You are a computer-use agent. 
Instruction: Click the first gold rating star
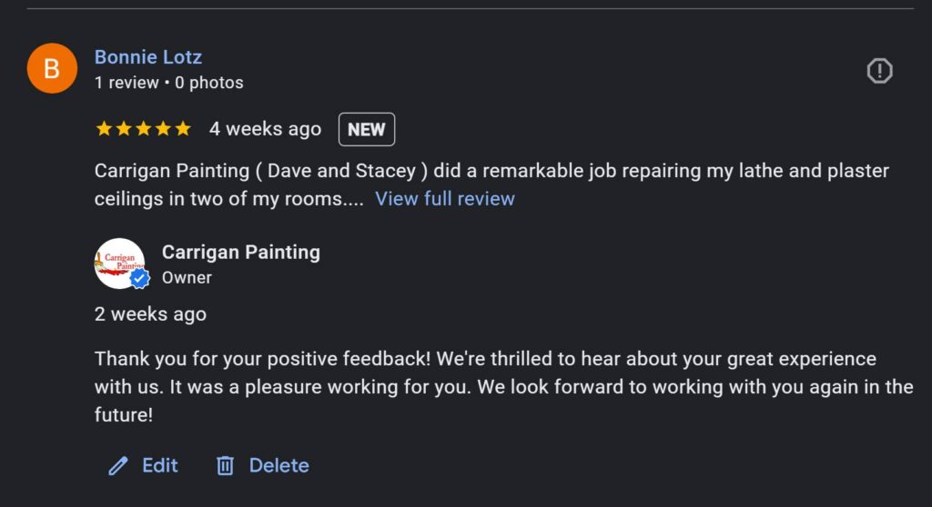pos(104,129)
